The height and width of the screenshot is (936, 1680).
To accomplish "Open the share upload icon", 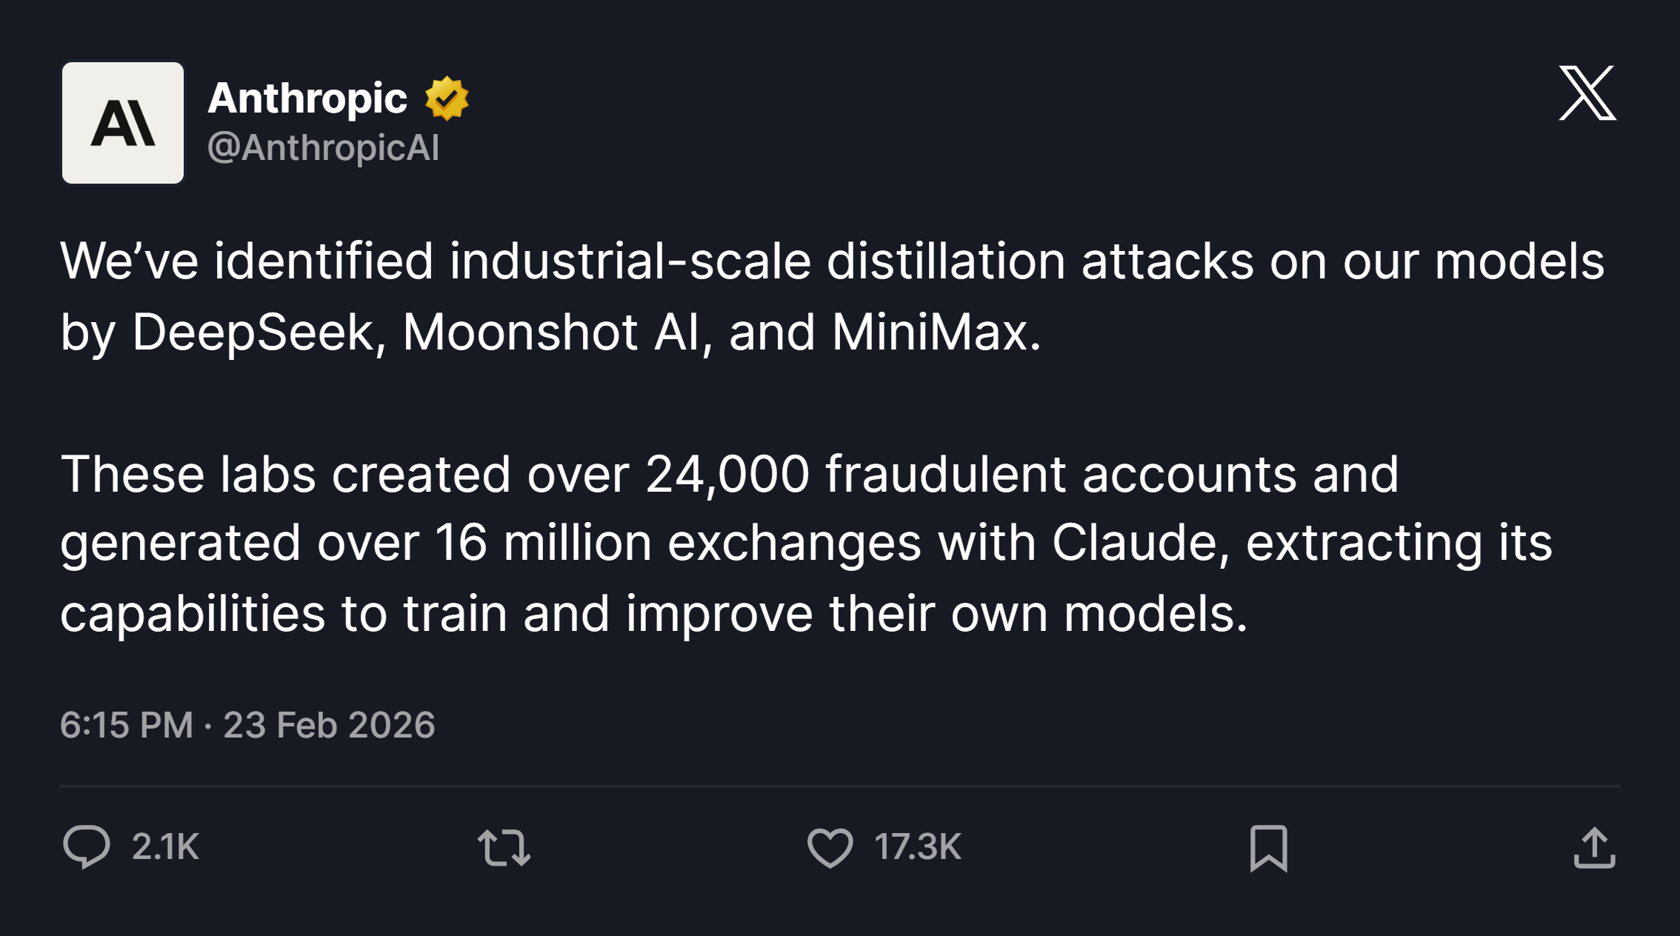I will pos(1594,847).
